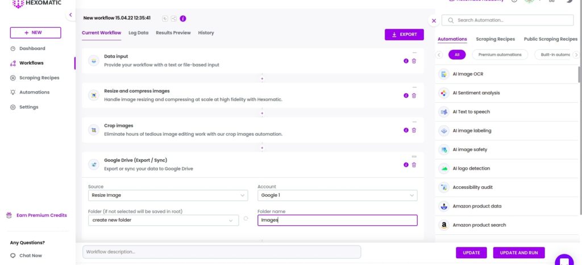
Task: Click the UPDATE button
Action: (471, 253)
